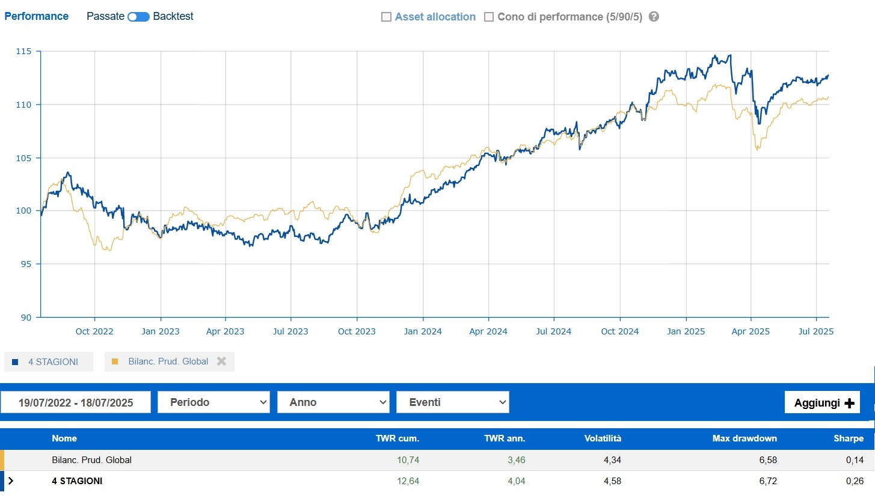The image size is (875, 504).
Task: Click the 4 STAGIONI legend label
Action: [x=53, y=362]
